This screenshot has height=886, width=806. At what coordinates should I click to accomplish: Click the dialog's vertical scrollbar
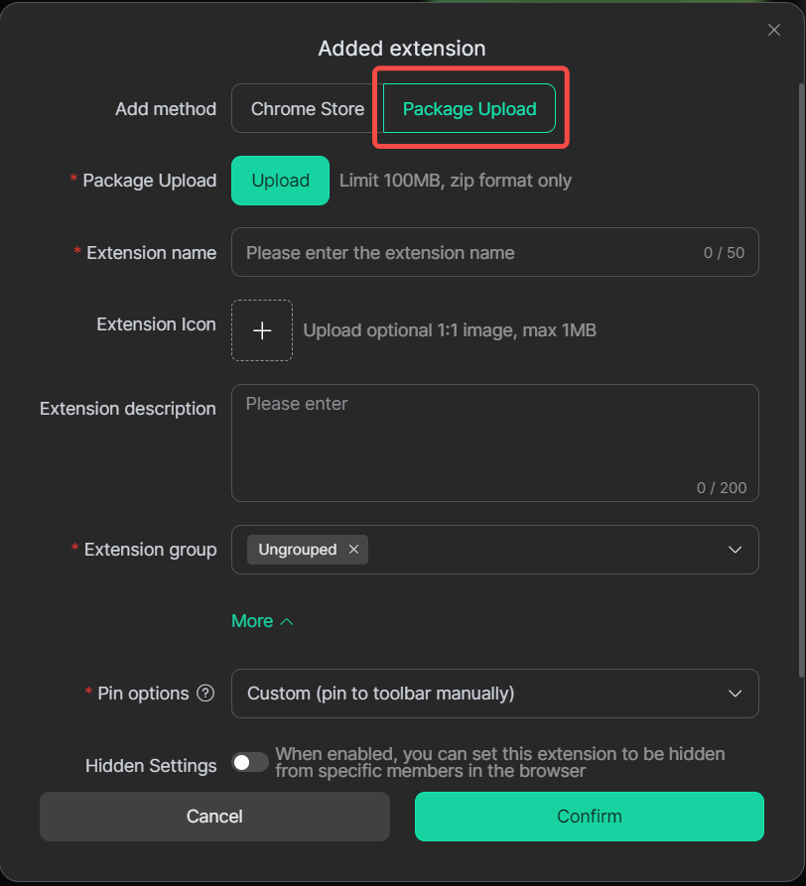tap(801, 377)
